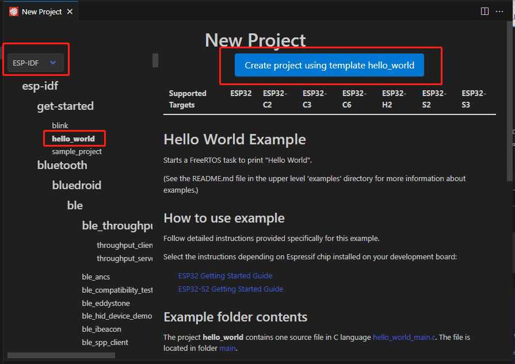Click the examples list vertical scrollbar thumb
This screenshot has width=515, height=364.
pyautogui.click(x=155, y=60)
